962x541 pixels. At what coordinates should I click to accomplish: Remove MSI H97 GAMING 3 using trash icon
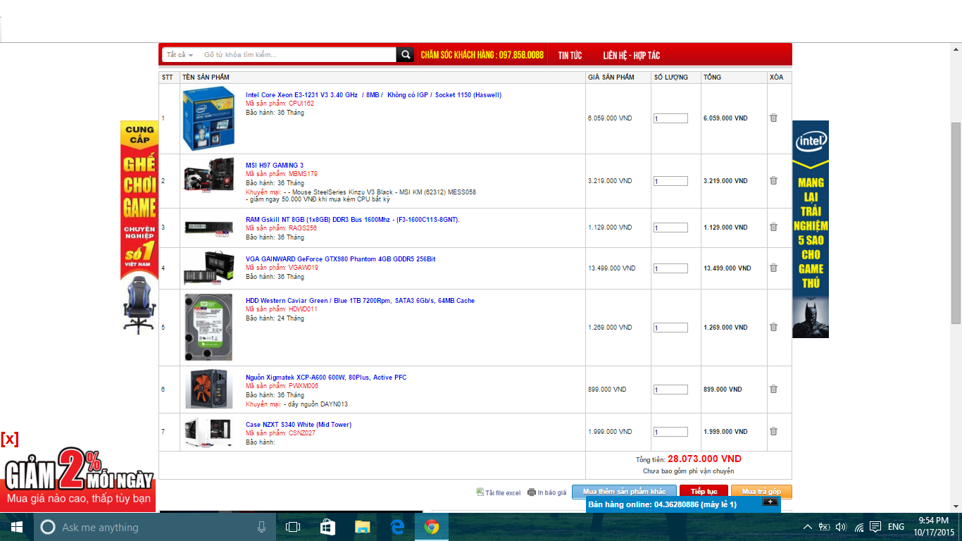(x=773, y=181)
